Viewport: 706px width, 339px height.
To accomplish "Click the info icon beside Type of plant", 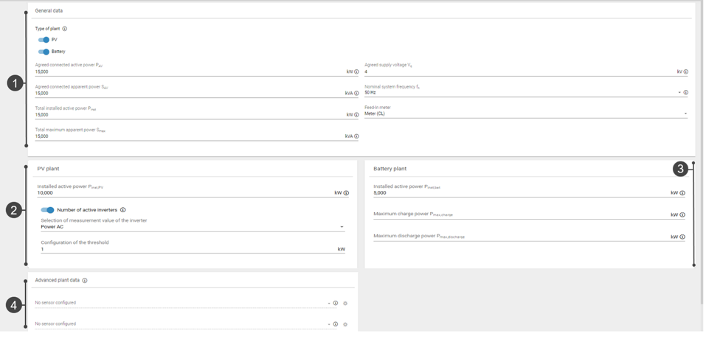I will pos(64,29).
